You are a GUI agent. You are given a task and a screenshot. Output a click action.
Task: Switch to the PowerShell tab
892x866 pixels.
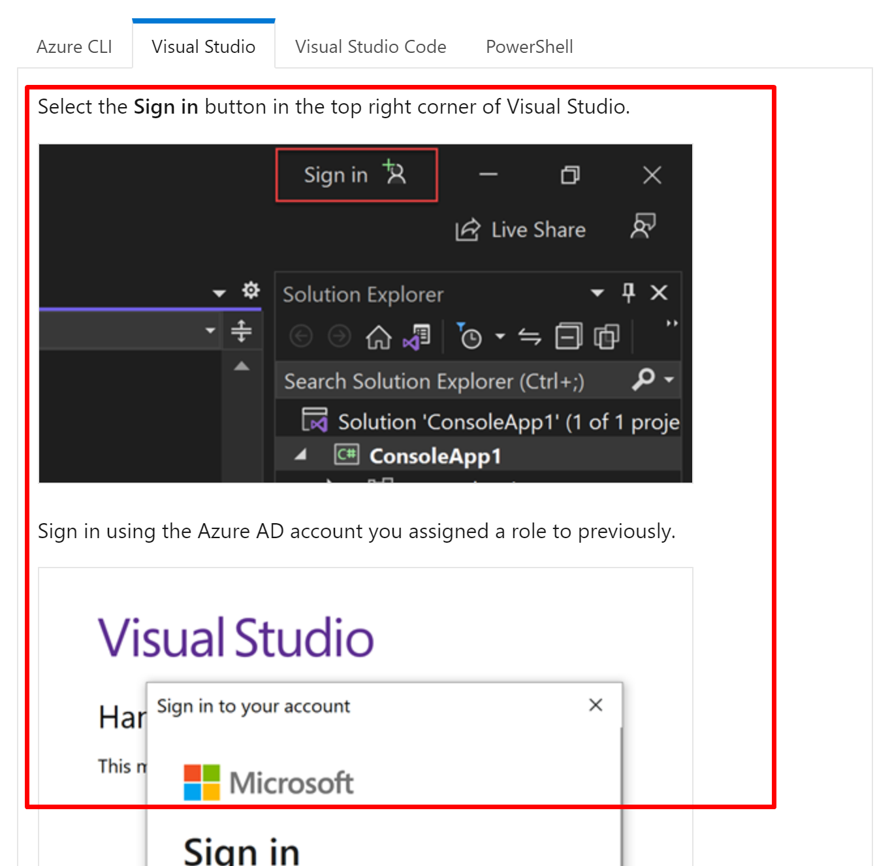click(529, 46)
